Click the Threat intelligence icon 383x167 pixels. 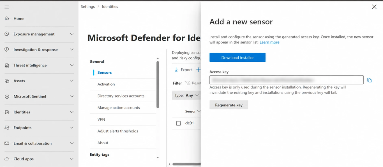(7, 65)
